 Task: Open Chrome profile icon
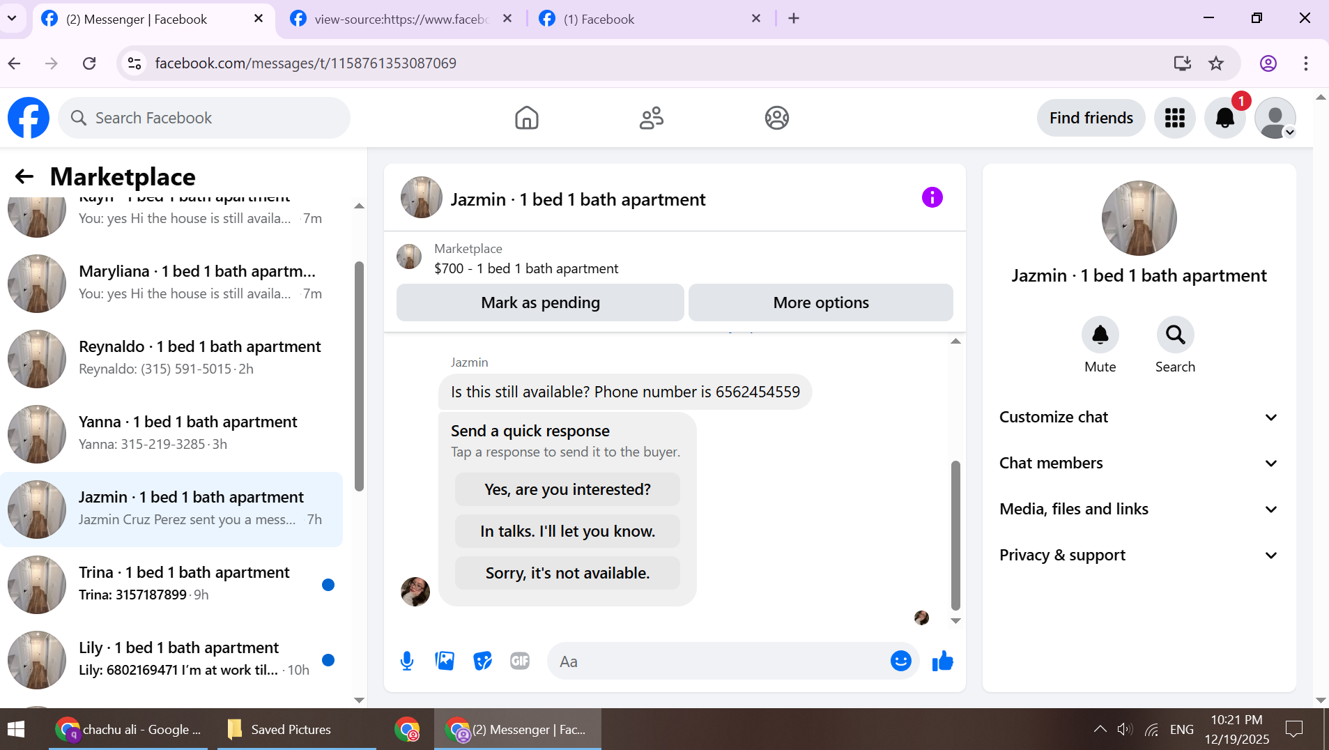(x=1268, y=63)
